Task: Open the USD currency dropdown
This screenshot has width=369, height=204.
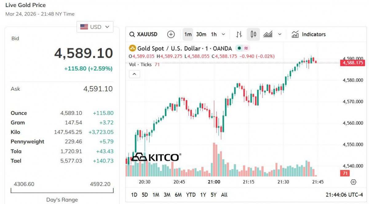Action: [95, 27]
